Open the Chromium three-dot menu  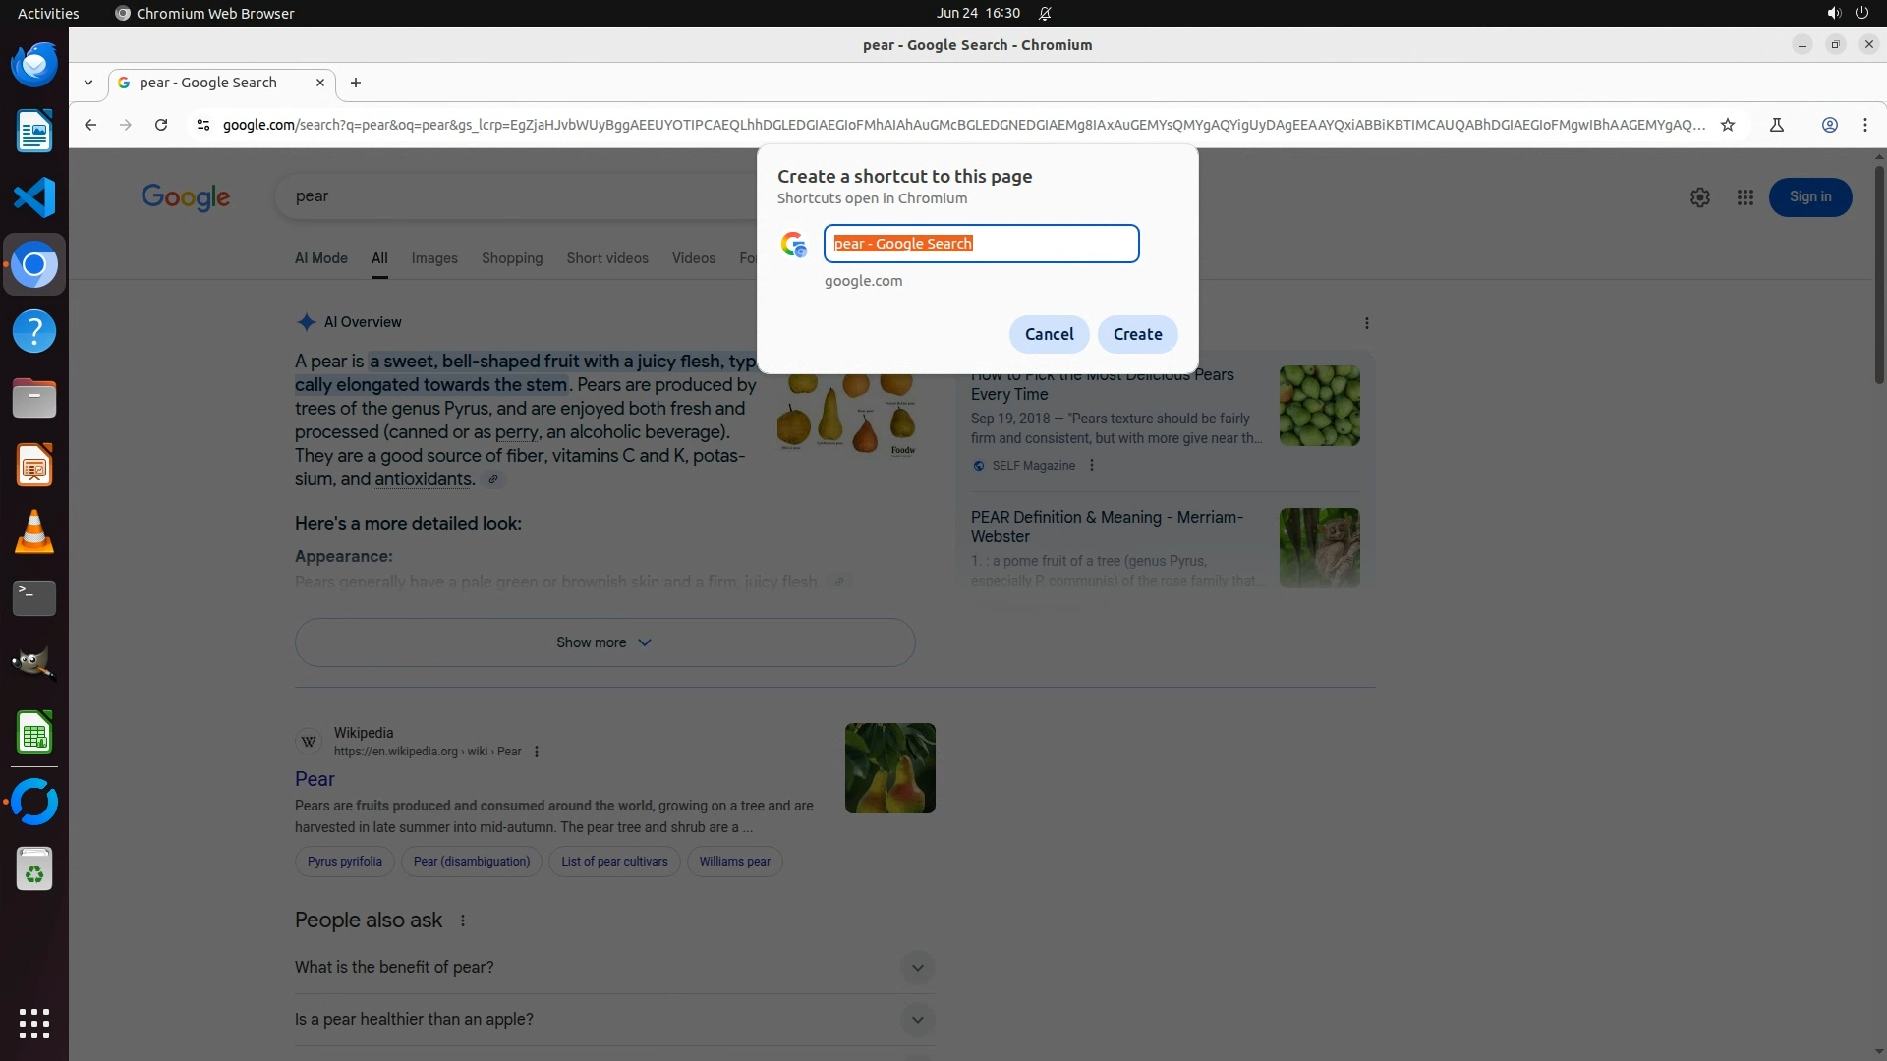point(1864,125)
